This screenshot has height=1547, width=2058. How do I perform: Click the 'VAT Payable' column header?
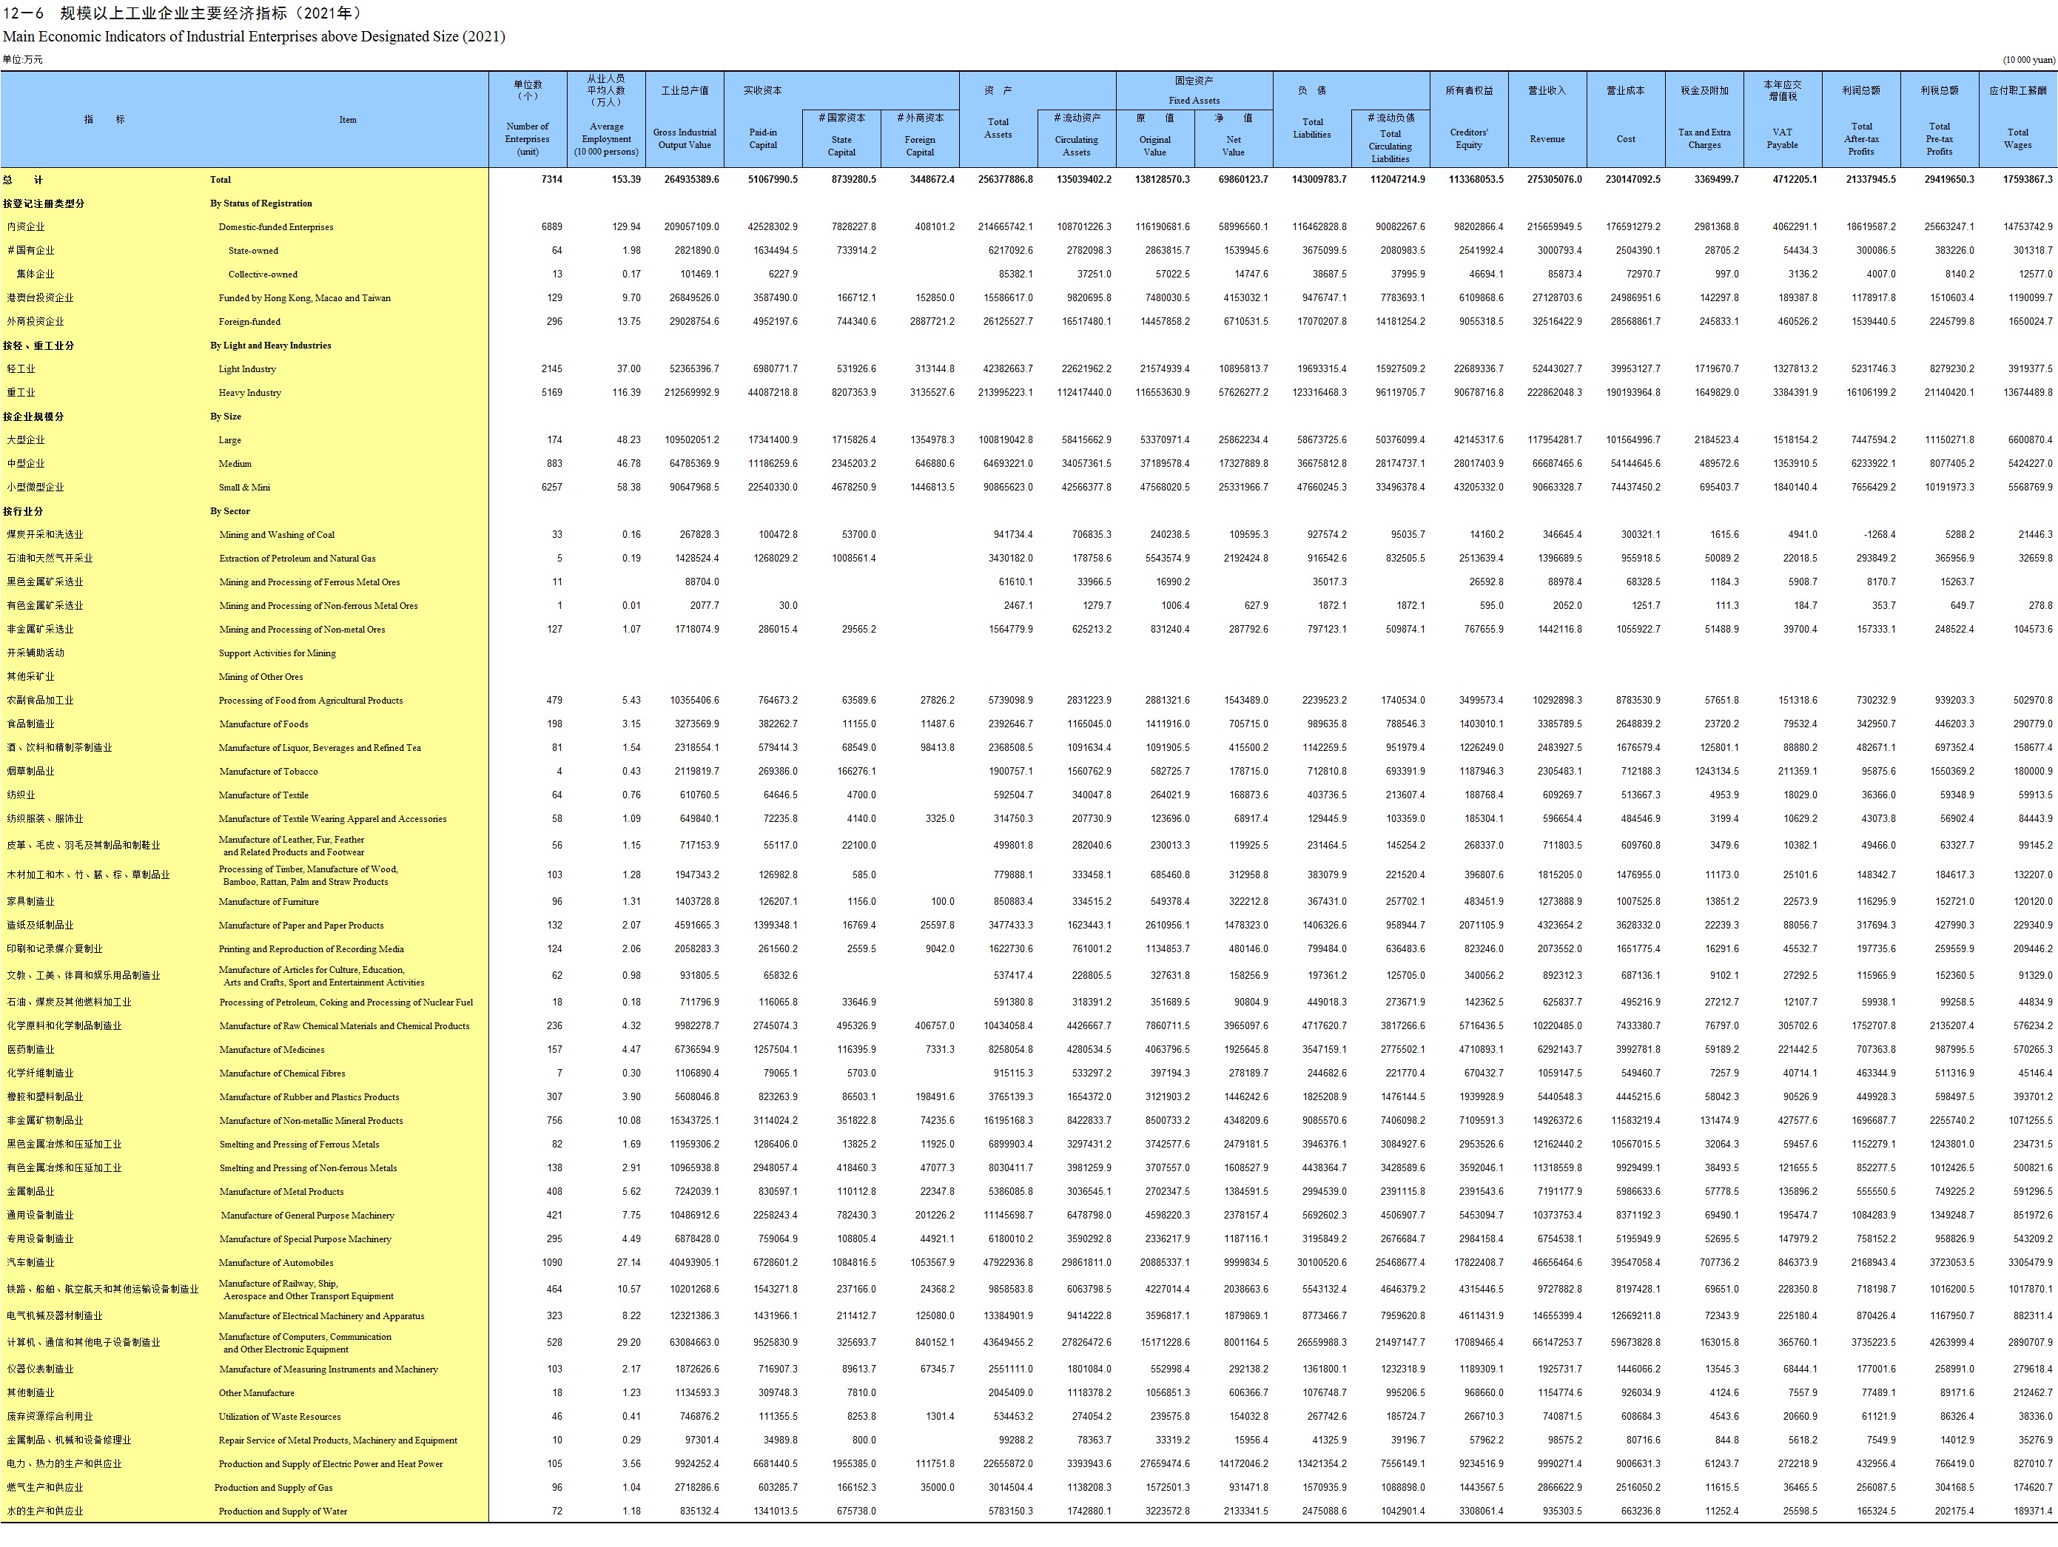[1783, 138]
